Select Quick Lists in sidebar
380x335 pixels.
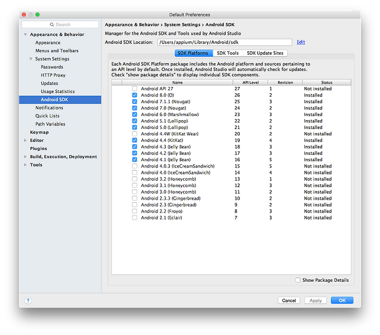tap(47, 116)
